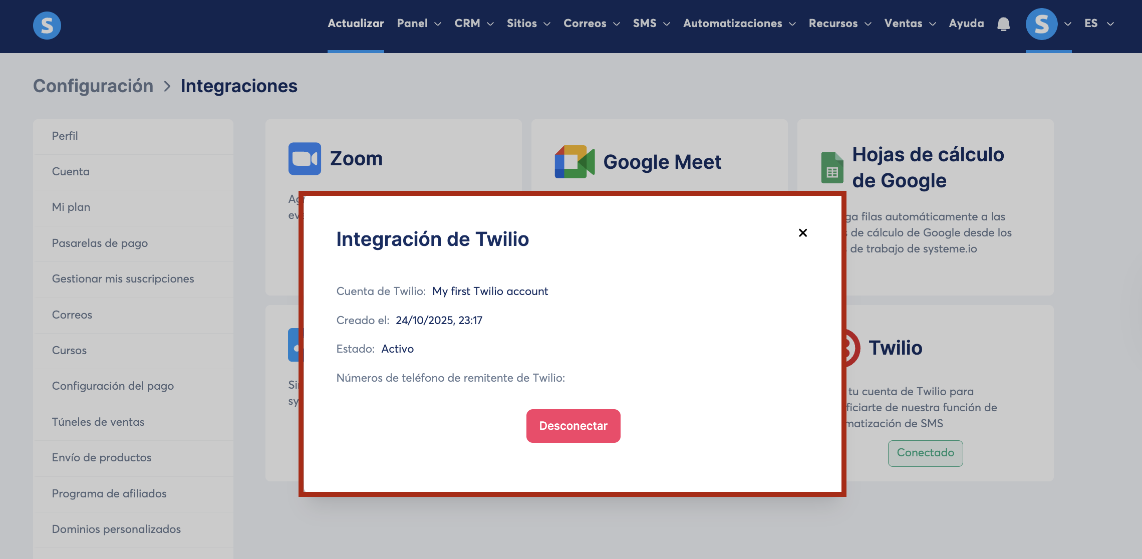Click the Configuración breadcrumb link

pyautogui.click(x=93, y=86)
